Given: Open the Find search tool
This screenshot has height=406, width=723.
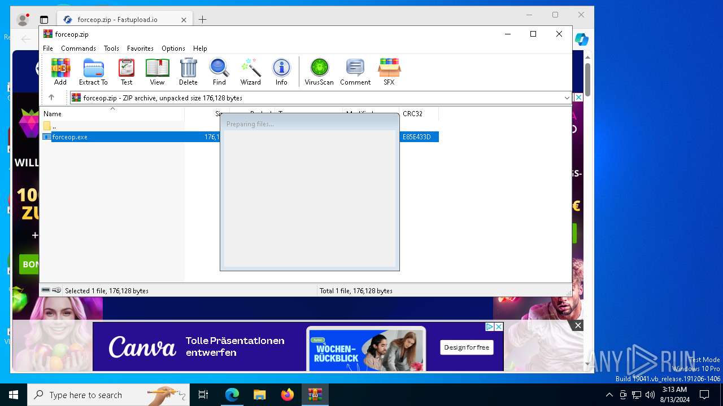Looking at the screenshot, I should 219,72.
